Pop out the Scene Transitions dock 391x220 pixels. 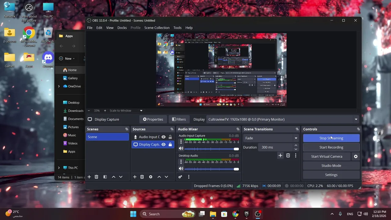[297, 129]
